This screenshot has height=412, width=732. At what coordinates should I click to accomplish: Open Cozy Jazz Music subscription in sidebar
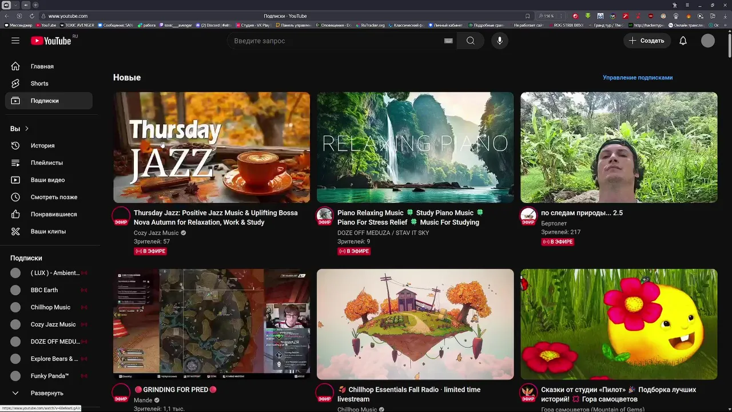(49, 324)
